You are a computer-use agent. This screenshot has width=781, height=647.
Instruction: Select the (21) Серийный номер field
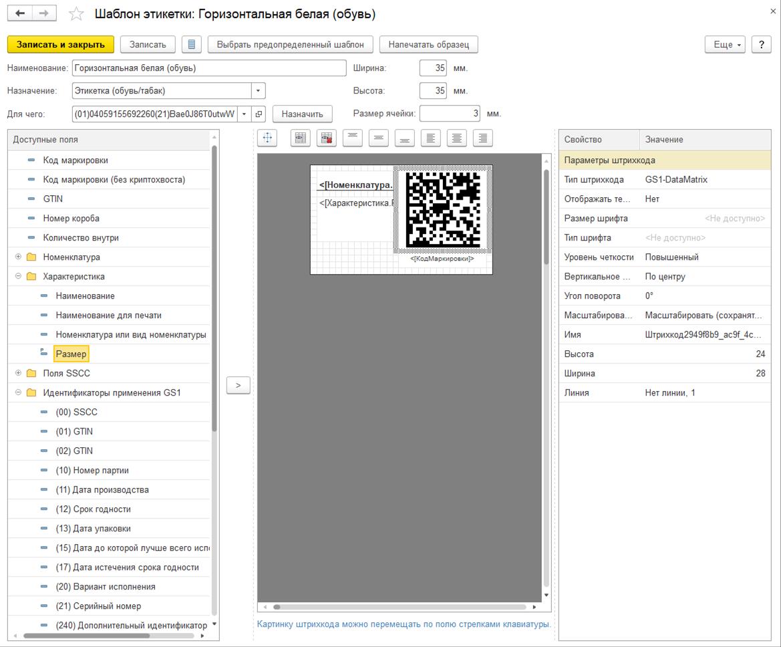(x=98, y=606)
